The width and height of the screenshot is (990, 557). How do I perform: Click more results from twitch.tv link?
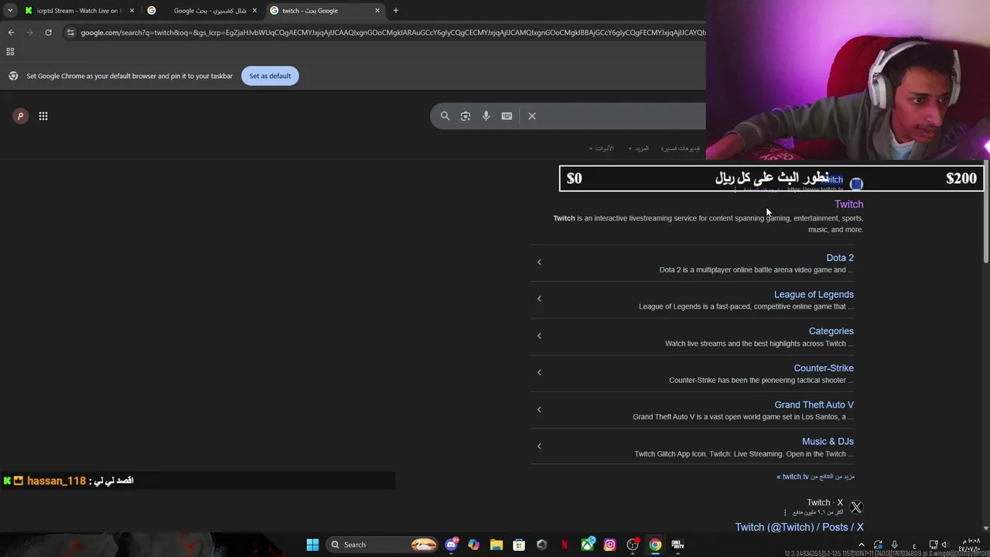(x=816, y=477)
